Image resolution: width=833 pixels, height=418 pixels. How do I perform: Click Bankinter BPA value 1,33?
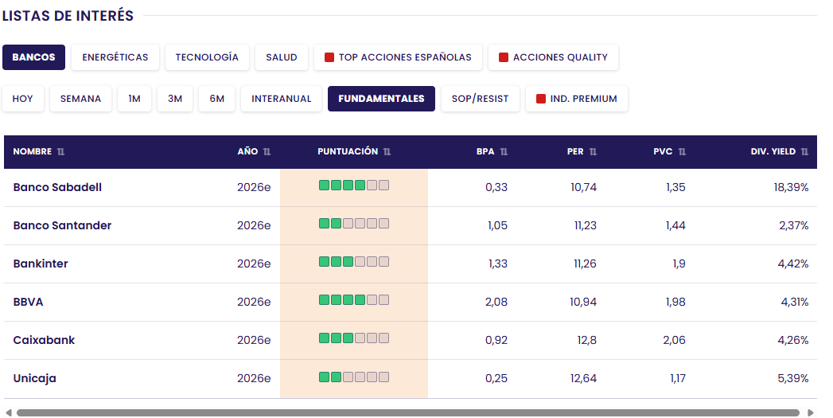pyautogui.click(x=498, y=264)
